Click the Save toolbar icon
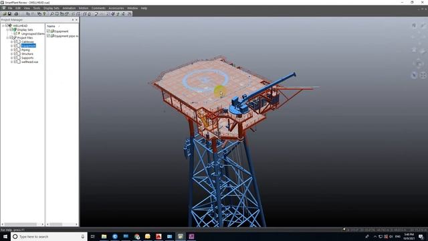428x241 pixels. (9, 13)
